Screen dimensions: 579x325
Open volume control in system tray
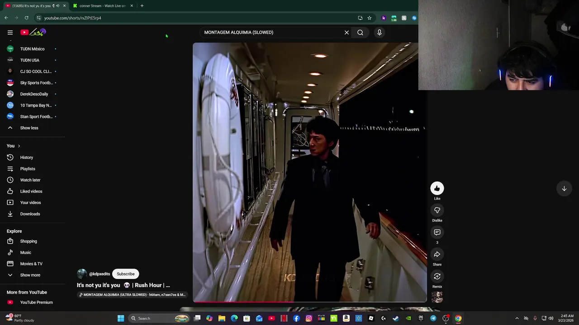(551, 318)
